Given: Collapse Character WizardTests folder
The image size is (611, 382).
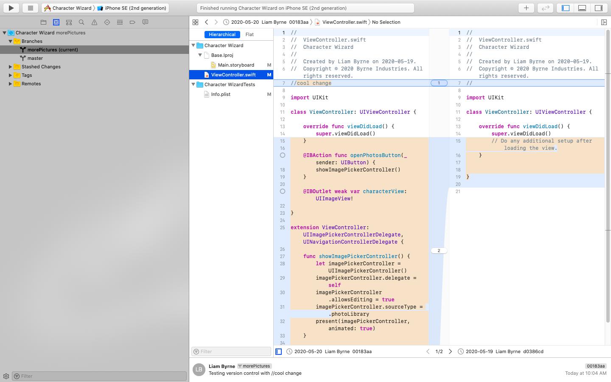Looking at the screenshot, I should pos(193,84).
